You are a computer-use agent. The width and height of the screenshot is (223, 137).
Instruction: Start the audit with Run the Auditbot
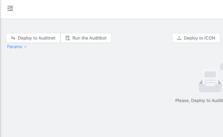tap(86, 38)
